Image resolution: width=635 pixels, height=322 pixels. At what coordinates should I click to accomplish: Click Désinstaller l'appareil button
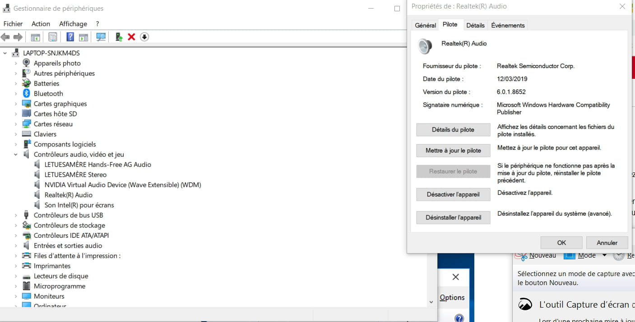453,218
